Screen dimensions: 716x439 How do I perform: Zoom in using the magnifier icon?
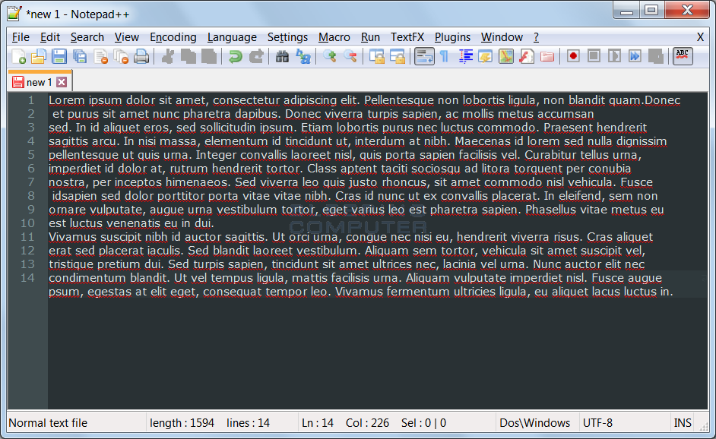coord(329,56)
